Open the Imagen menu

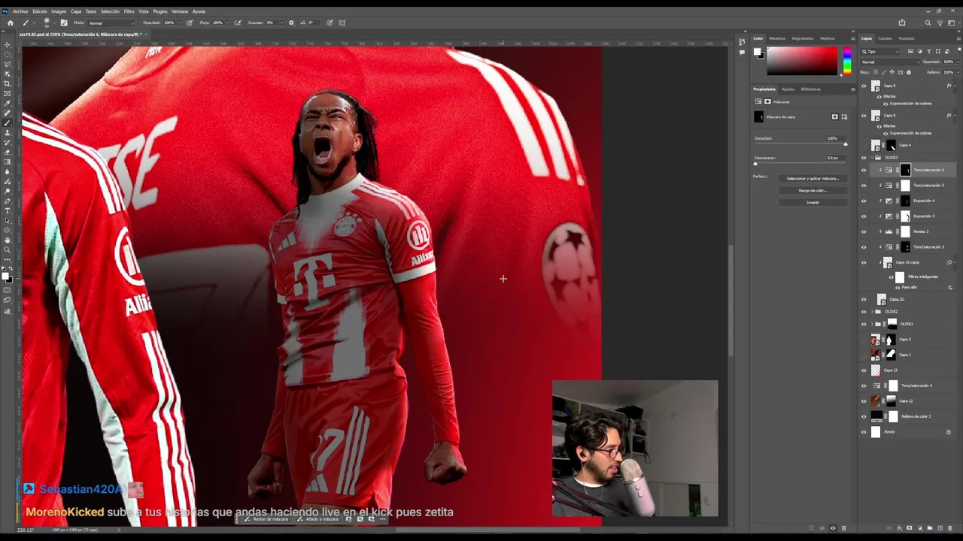pos(59,11)
